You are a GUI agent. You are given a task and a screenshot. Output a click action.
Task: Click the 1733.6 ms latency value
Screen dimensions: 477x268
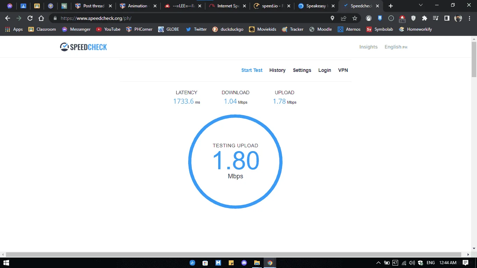coord(186,101)
